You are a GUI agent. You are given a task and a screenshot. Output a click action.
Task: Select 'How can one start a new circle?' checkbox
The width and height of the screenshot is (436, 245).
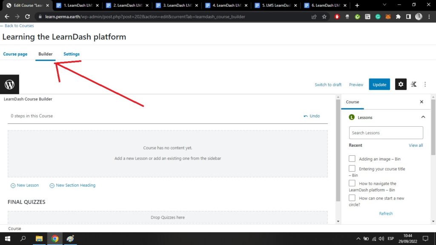click(352, 198)
